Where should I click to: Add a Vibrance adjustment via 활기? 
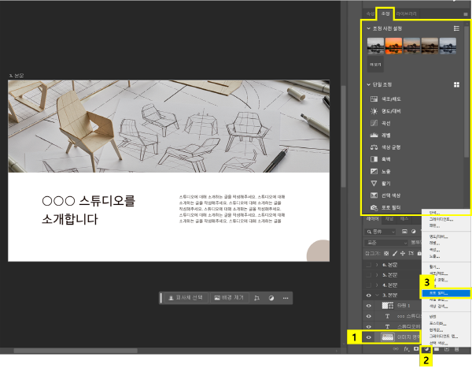pyautogui.click(x=380, y=184)
